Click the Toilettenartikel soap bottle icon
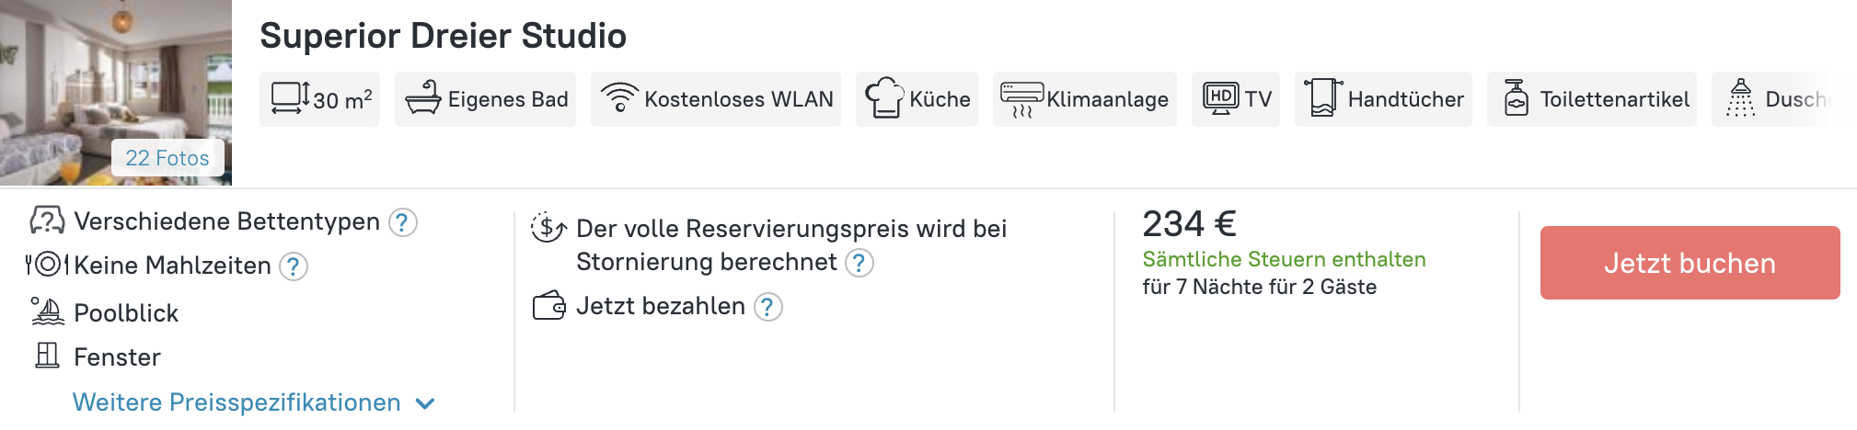The image size is (1857, 430). pos(1516,97)
